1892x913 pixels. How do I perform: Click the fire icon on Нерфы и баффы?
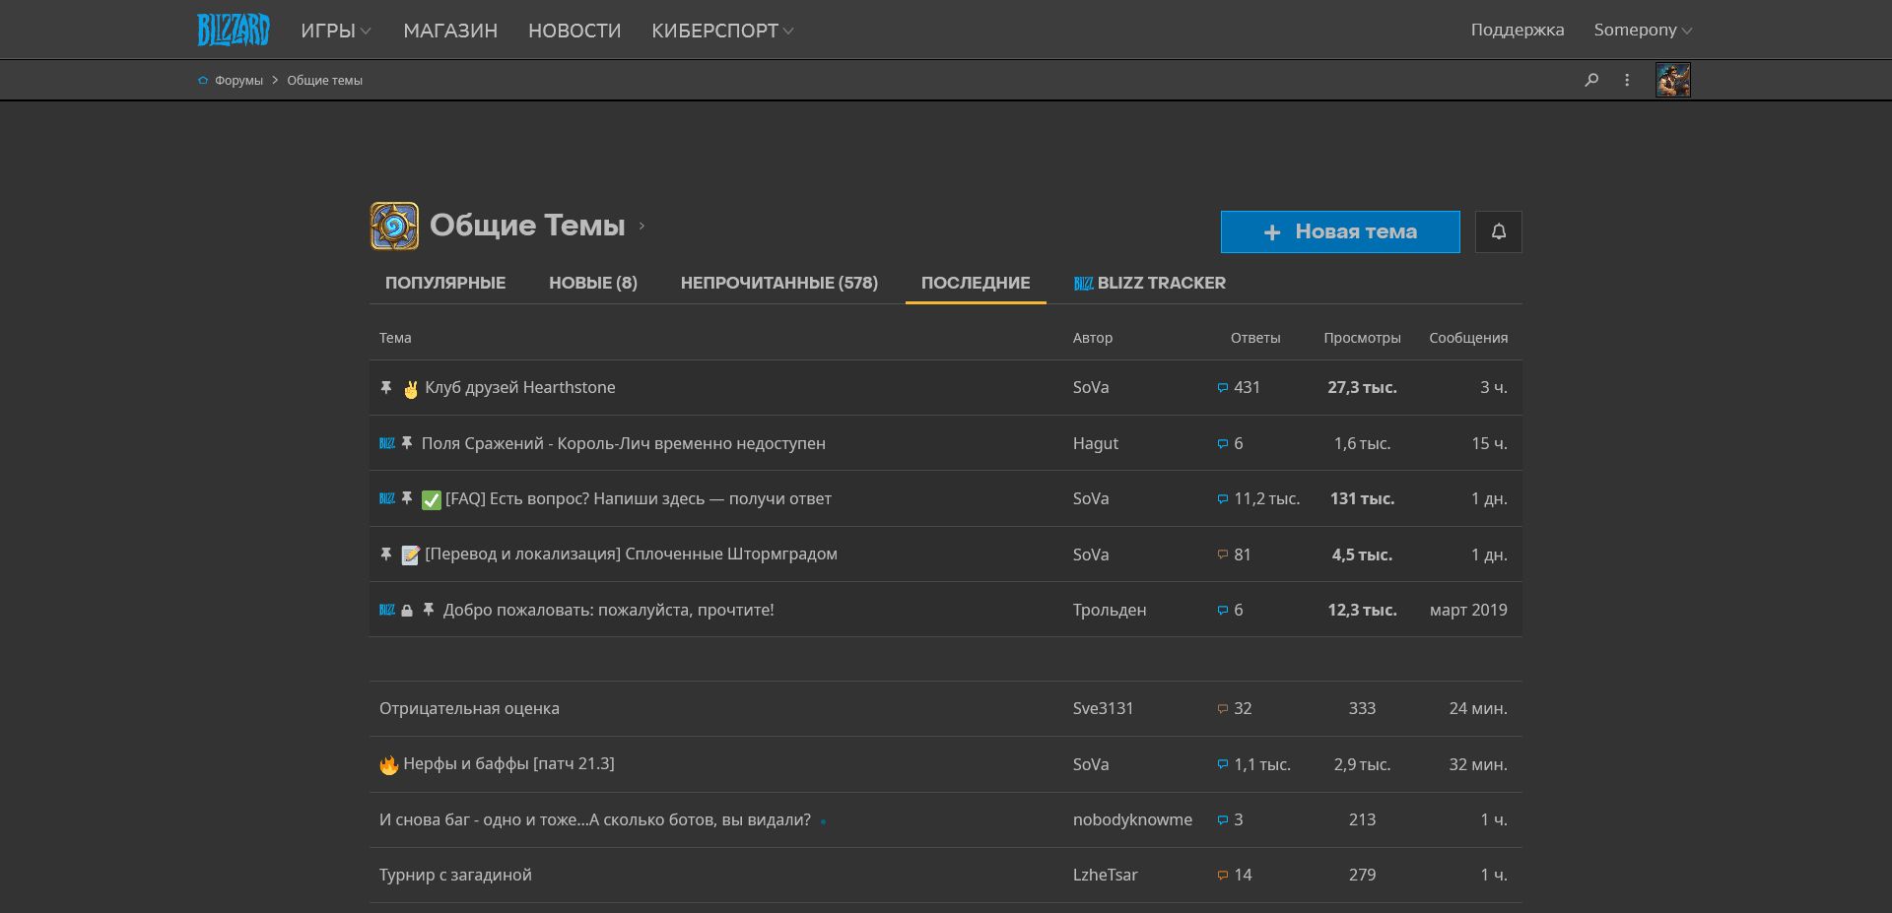[x=389, y=764]
